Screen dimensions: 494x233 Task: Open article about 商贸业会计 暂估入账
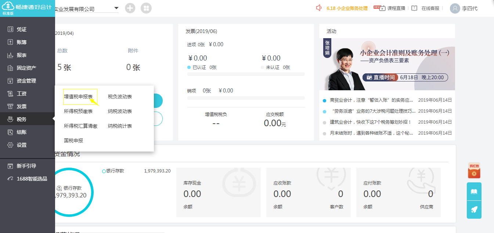tap(372, 100)
